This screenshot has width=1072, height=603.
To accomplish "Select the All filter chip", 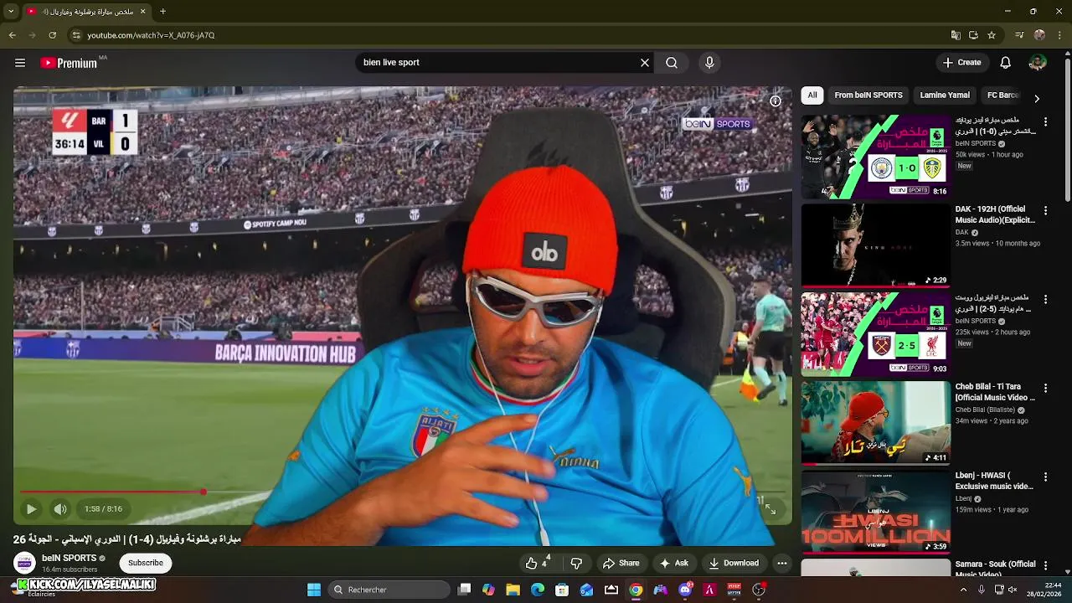I will [x=812, y=95].
